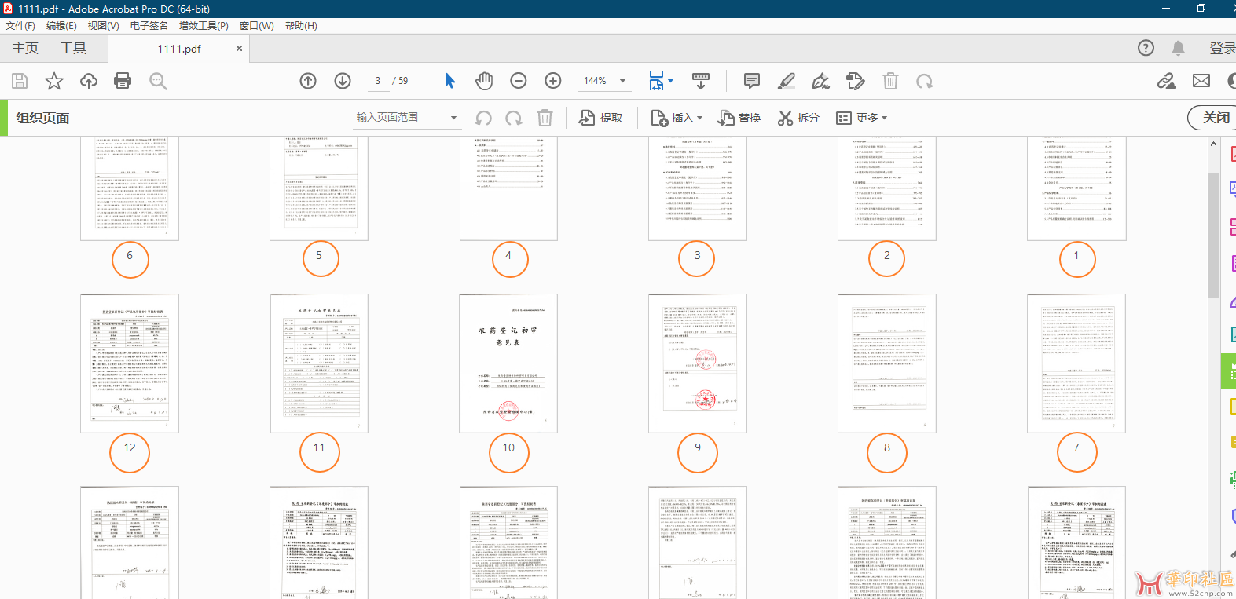1236x599 pixels.
Task: Click the 关闭 button to exit organizing
Action: [1214, 118]
